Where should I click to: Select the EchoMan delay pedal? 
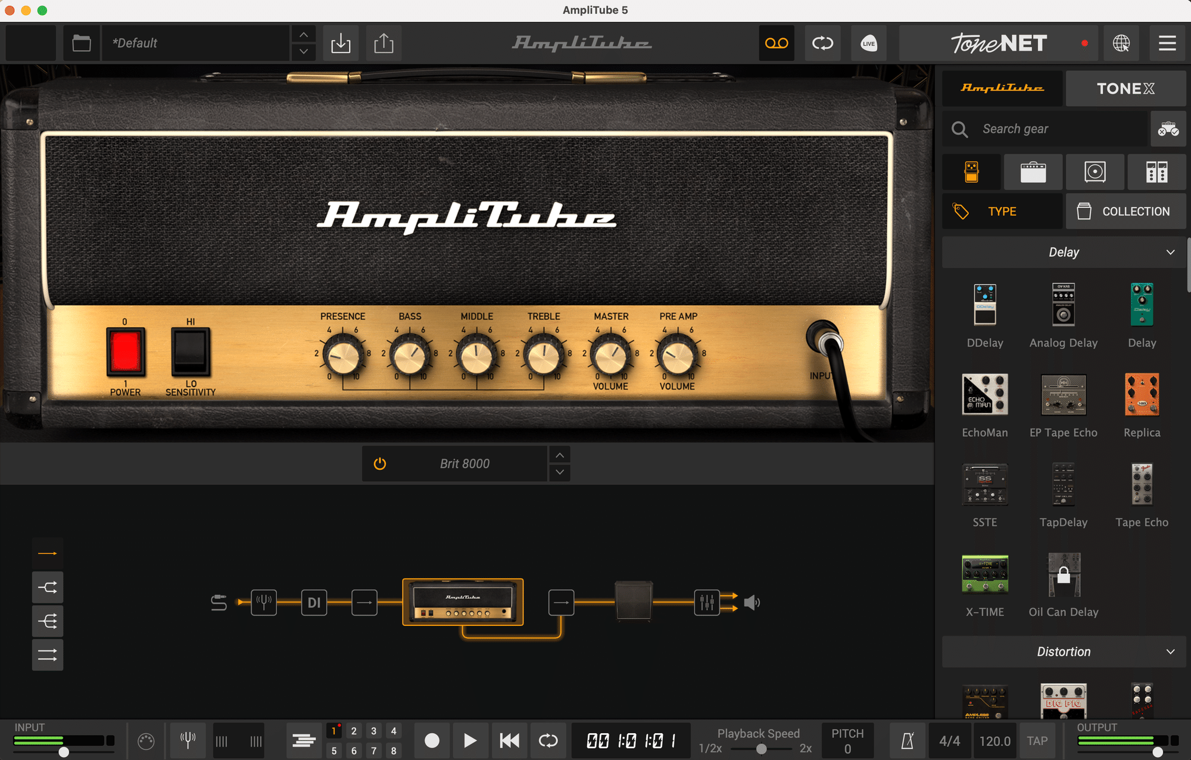point(984,395)
